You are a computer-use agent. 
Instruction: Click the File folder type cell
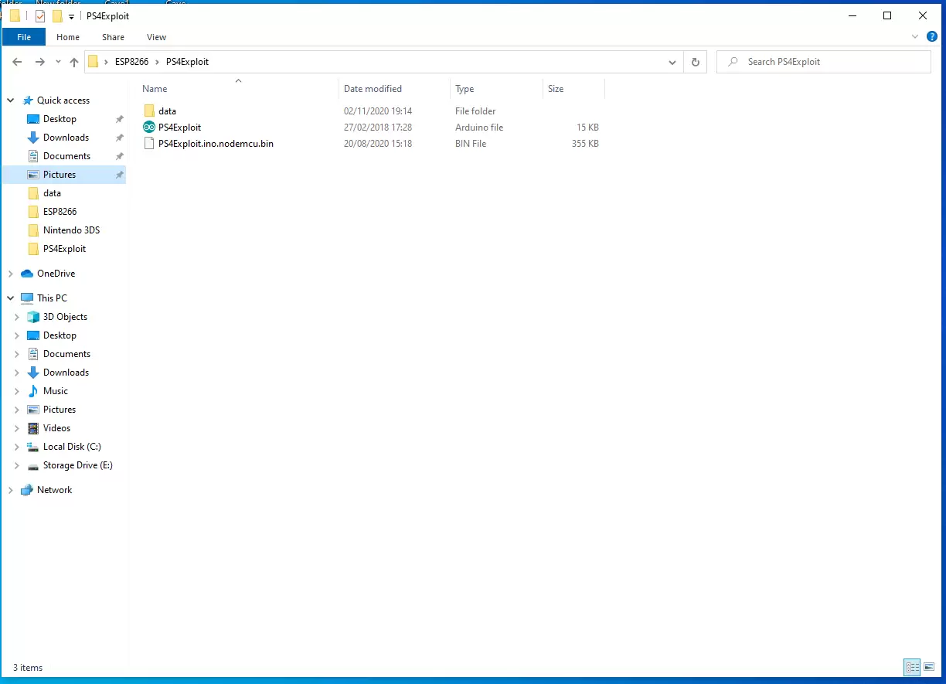click(x=475, y=111)
